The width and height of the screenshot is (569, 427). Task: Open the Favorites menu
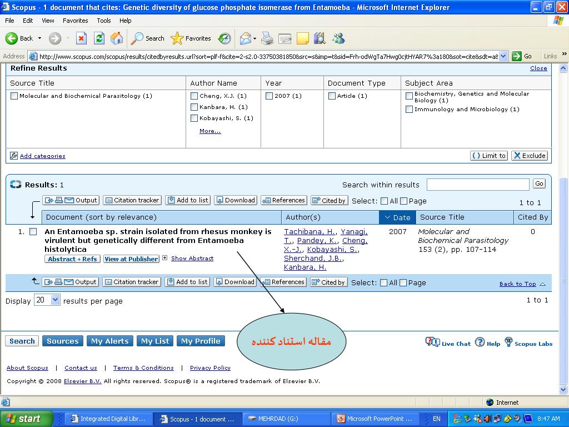[x=75, y=21]
